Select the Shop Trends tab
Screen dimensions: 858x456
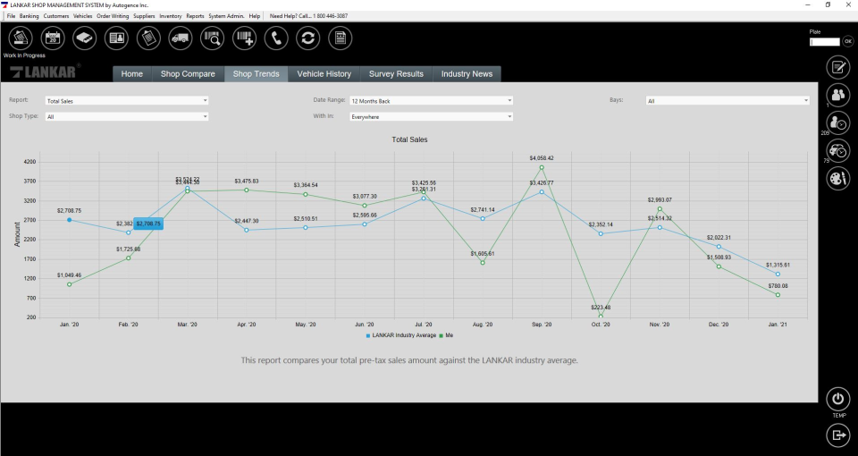pos(257,74)
